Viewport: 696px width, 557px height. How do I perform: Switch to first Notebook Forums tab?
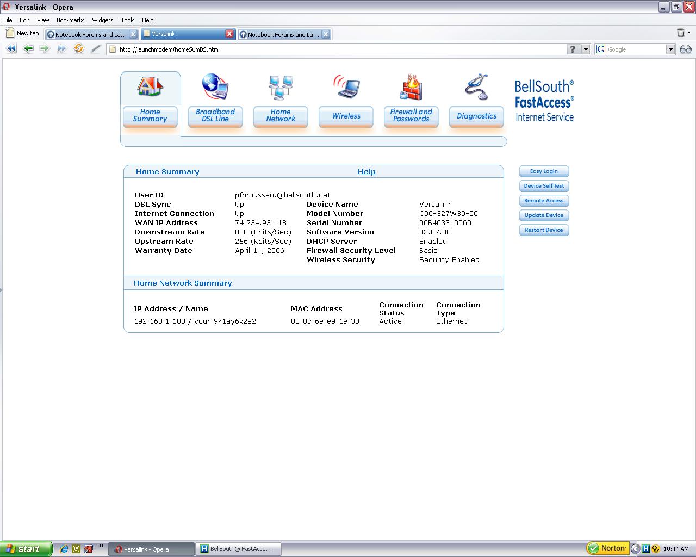click(91, 34)
